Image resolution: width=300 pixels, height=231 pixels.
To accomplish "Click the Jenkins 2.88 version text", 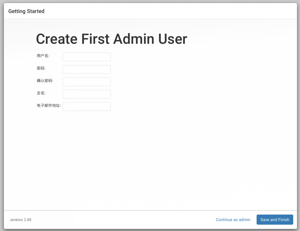I will coord(20,220).
